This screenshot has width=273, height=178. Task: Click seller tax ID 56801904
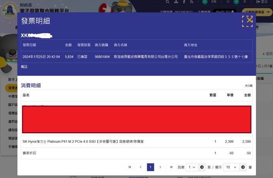click(x=102, y=57)
